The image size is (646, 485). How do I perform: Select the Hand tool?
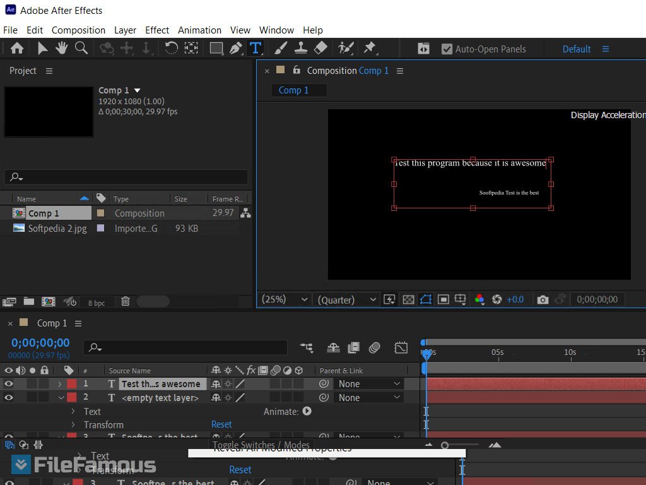point(62,48)
